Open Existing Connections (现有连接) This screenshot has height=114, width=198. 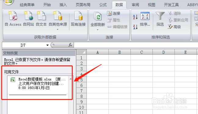click(x=78, y=19)
